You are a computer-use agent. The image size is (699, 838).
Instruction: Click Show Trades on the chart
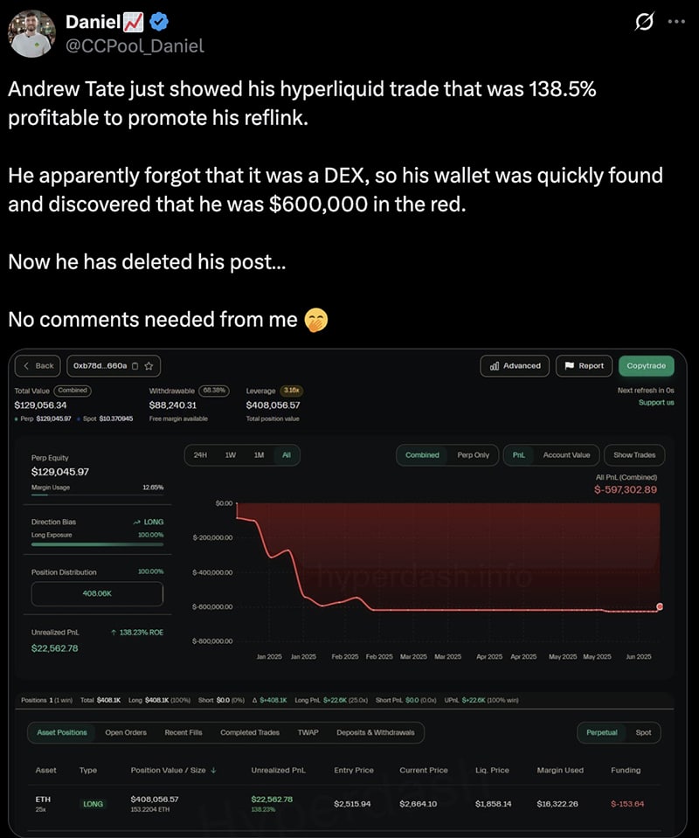(x=635, y=455)
